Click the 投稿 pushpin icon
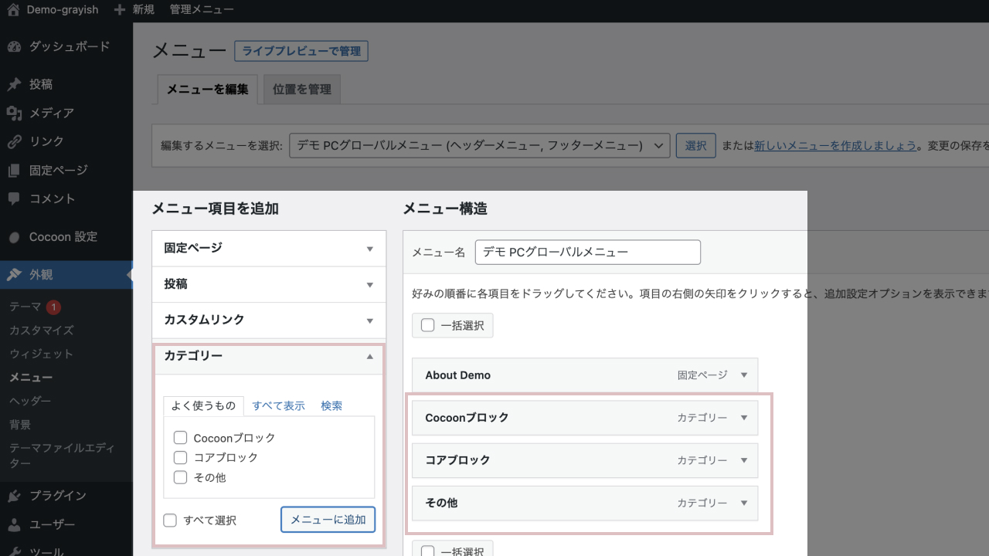 coord(14,84)
